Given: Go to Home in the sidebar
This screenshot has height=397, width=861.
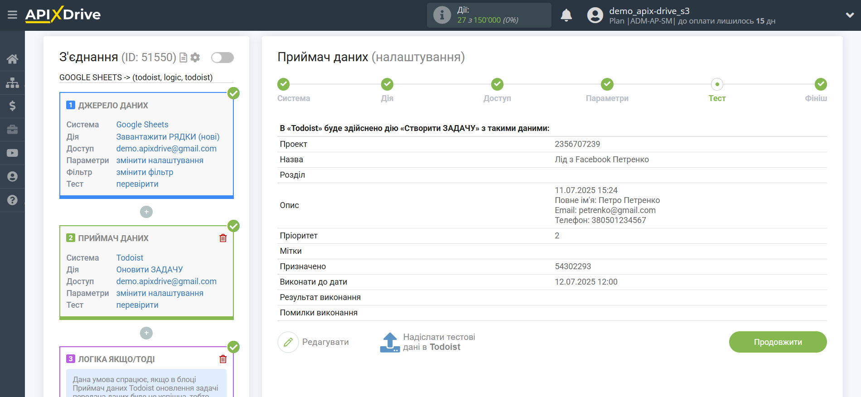Looking at the screenshot, I should point(12,59).
